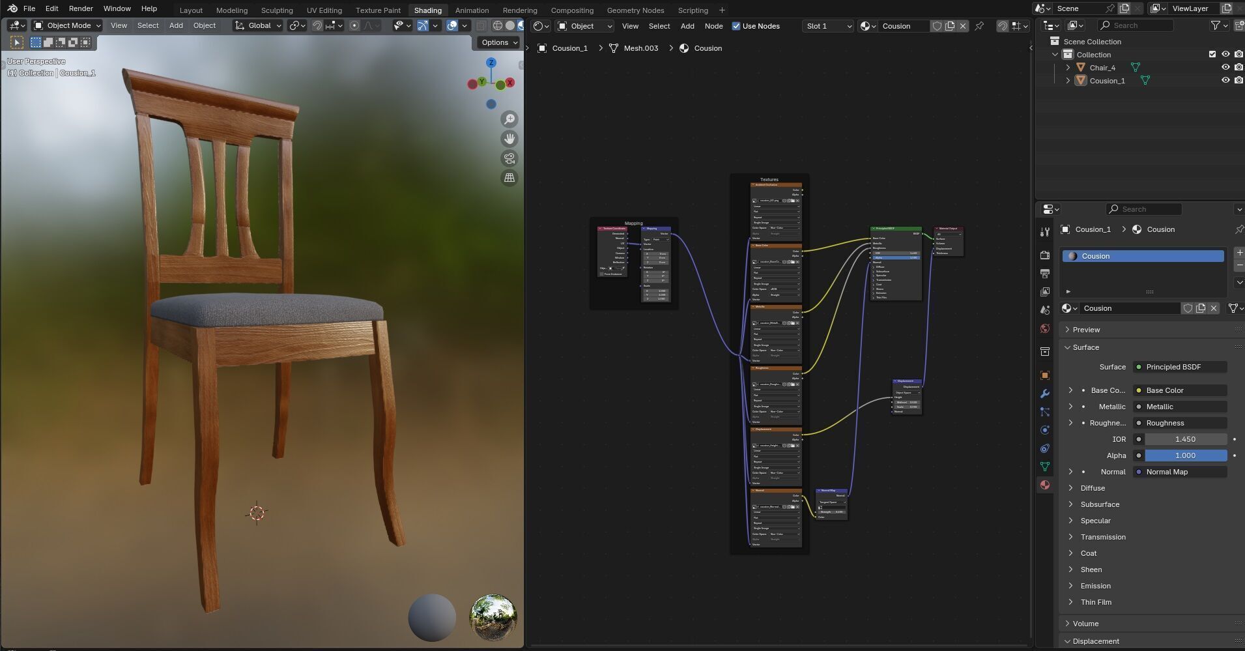1245x651 pixels.
Task: Open the Object Constraints properties tab
Action: 1045,448
